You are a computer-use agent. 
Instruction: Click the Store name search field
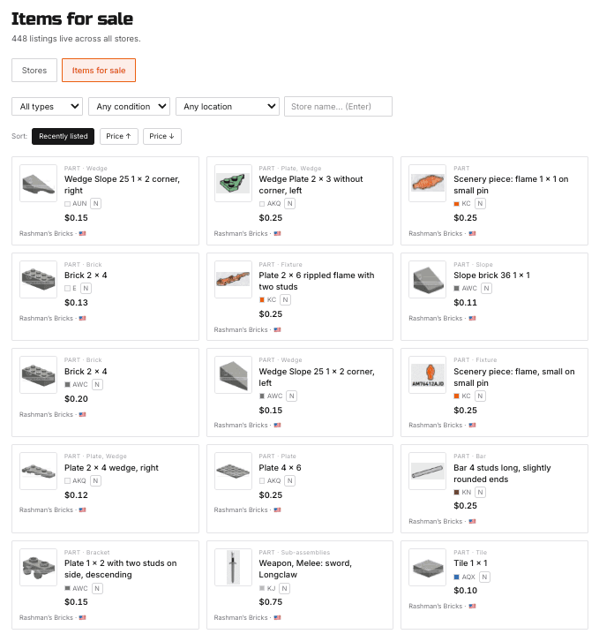[338, 106]
